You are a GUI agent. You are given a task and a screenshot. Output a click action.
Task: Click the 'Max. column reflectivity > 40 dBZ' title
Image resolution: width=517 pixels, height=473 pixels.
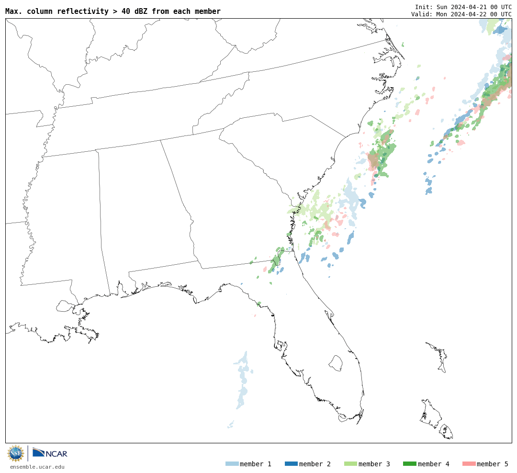113,11
